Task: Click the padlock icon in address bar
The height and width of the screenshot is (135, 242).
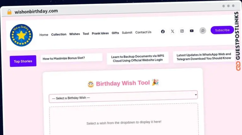Action: [x=9, y=12]
